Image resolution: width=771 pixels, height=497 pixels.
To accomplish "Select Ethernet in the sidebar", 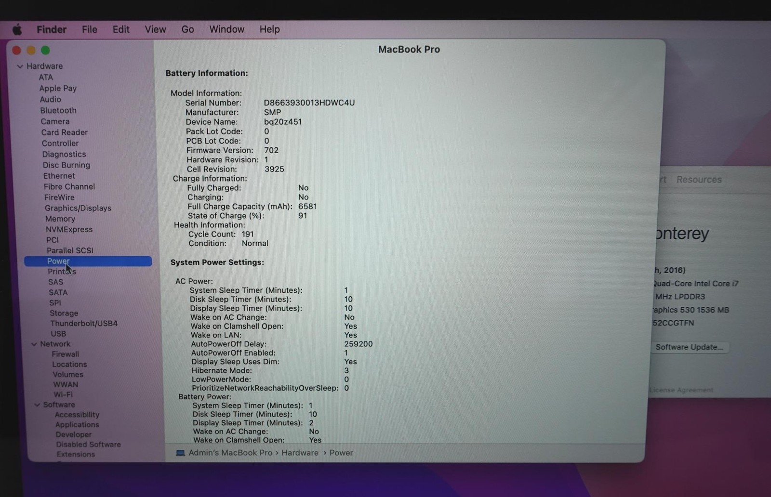I will tap(59, 176).
